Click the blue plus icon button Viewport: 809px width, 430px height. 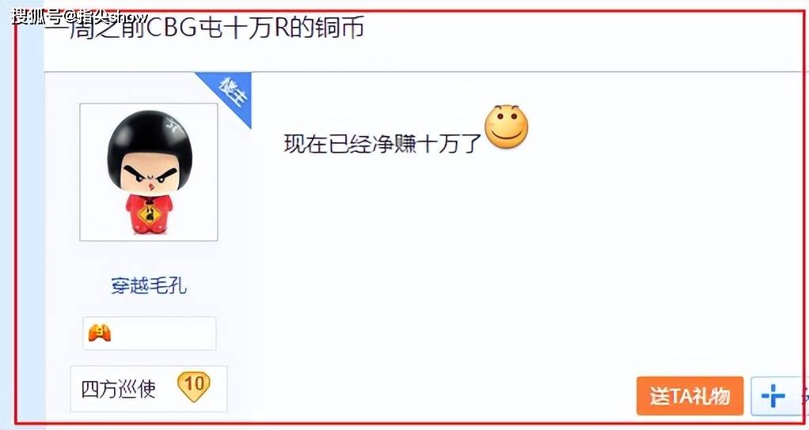[773, 395]
